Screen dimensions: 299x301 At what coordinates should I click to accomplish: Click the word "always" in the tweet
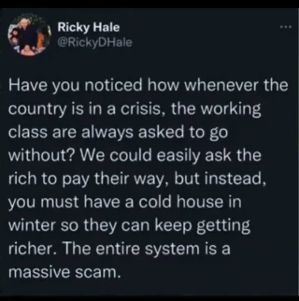tap(108, 133)
